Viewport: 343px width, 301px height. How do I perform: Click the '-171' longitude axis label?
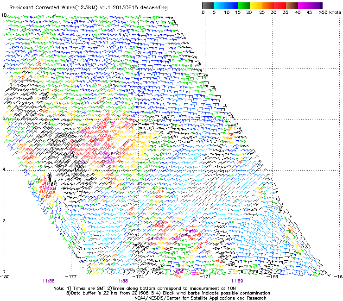[205, 277]
